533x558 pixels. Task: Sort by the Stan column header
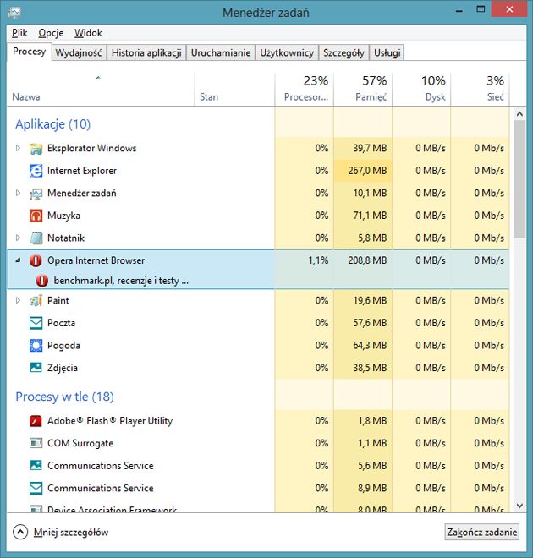point(234,89)
